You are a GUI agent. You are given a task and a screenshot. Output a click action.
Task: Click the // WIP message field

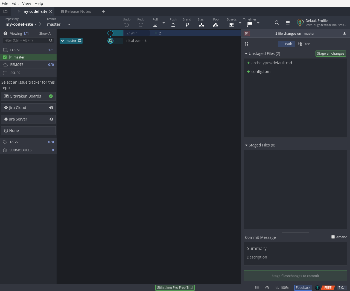coord(136,33)
